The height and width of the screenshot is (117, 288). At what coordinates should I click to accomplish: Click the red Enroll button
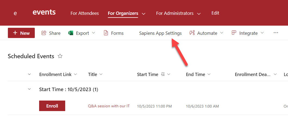pos(52,106)
